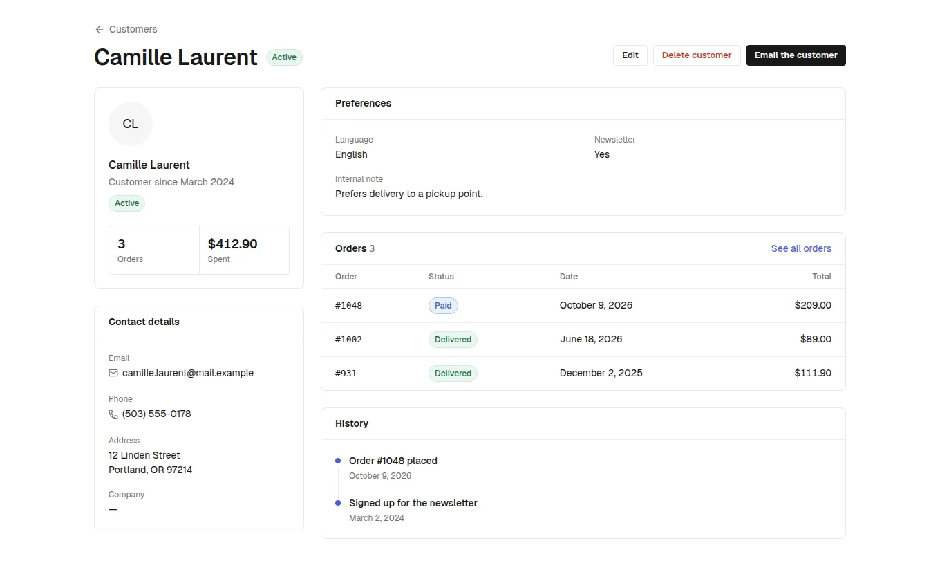Click the 12 Linden Street address line
This screenshot has height=588, width=940.
(144, 455)
